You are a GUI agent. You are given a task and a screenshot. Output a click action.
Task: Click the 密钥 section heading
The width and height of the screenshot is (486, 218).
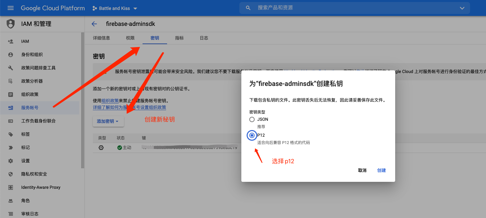click(99, 56)
